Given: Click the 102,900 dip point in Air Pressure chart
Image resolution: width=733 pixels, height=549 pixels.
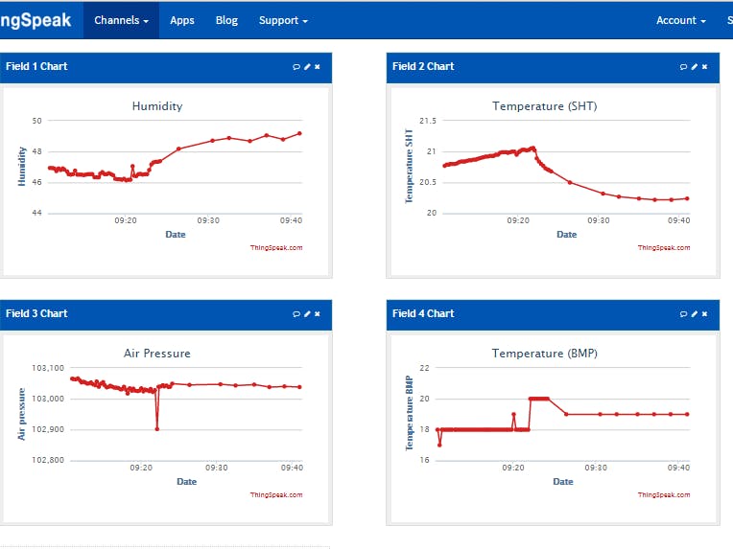Looking at the screenshot, I should (x=157, y=429).
